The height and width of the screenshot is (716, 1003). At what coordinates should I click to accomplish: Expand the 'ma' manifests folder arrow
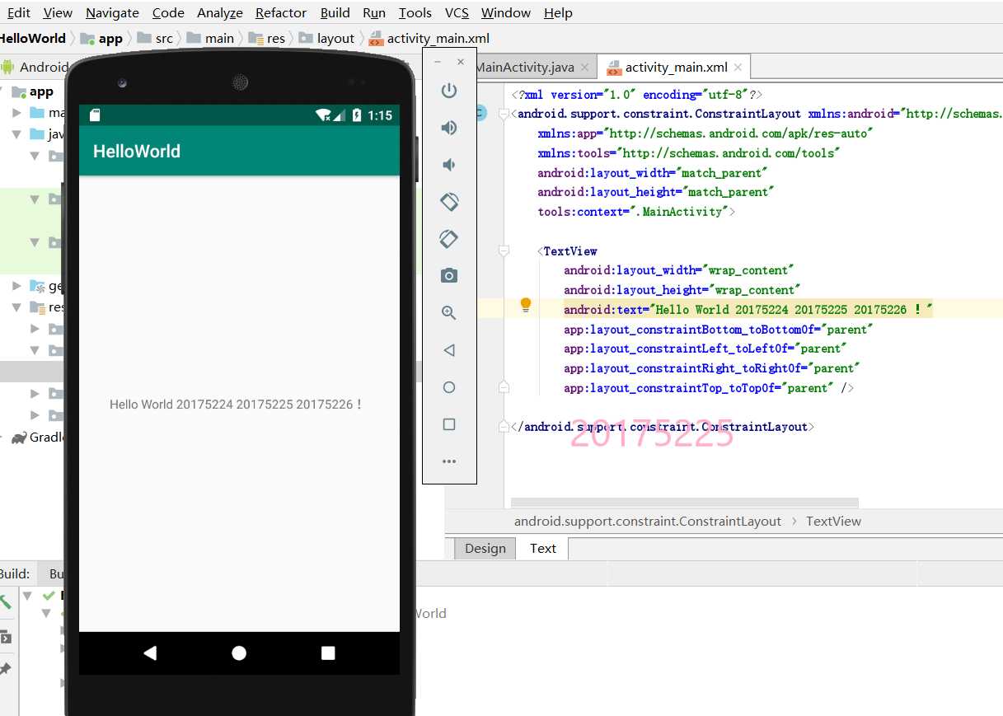click(x=17, y=113)
